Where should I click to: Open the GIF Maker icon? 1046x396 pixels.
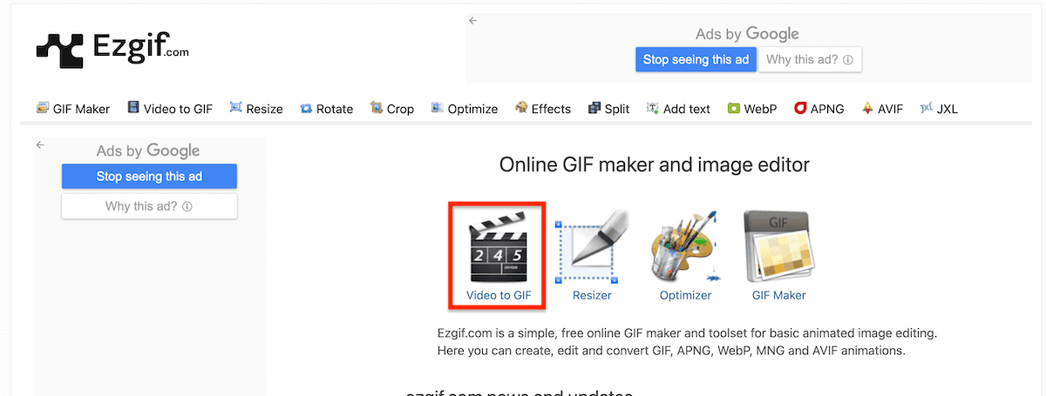pyautogui.click(x=778, y=250)
